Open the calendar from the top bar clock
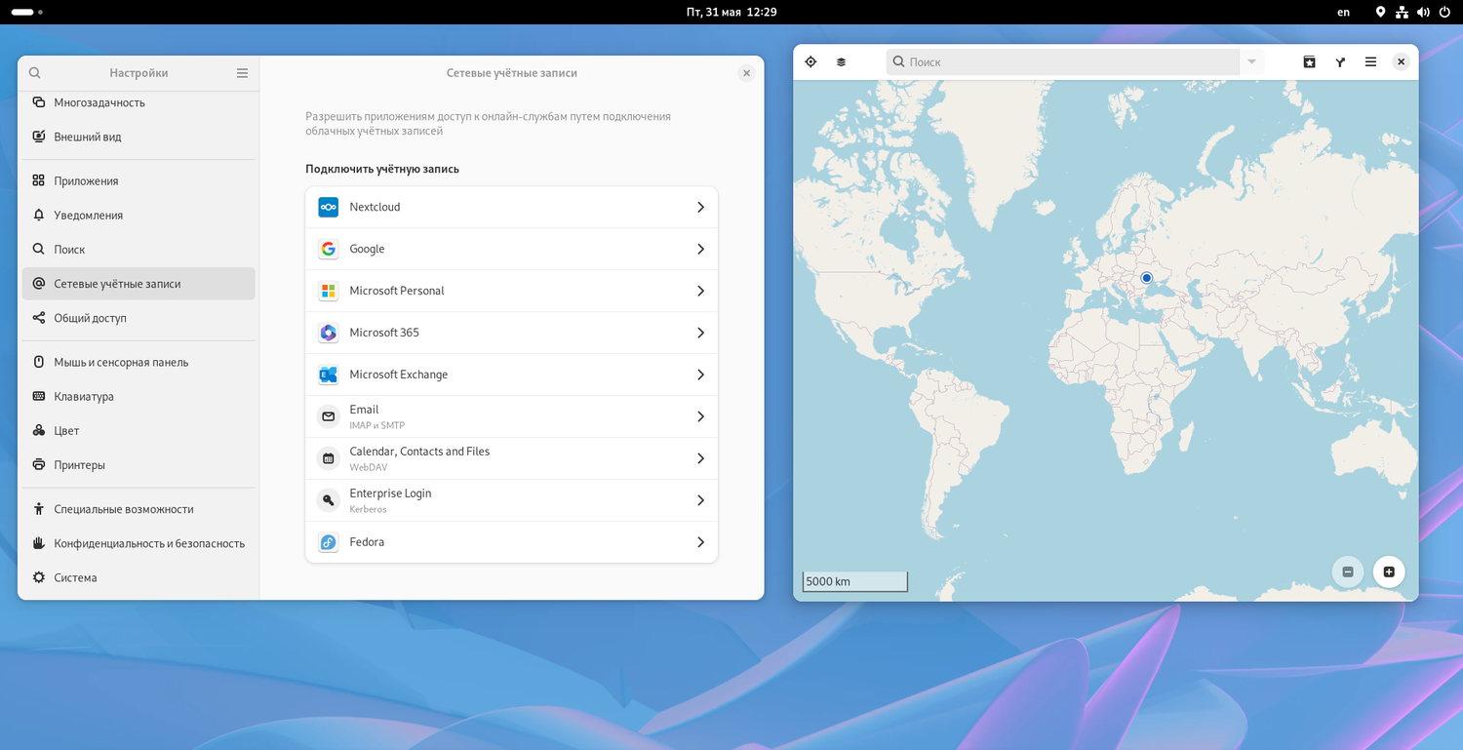This screenshot has height=750, width=1463. pos(731,12)
